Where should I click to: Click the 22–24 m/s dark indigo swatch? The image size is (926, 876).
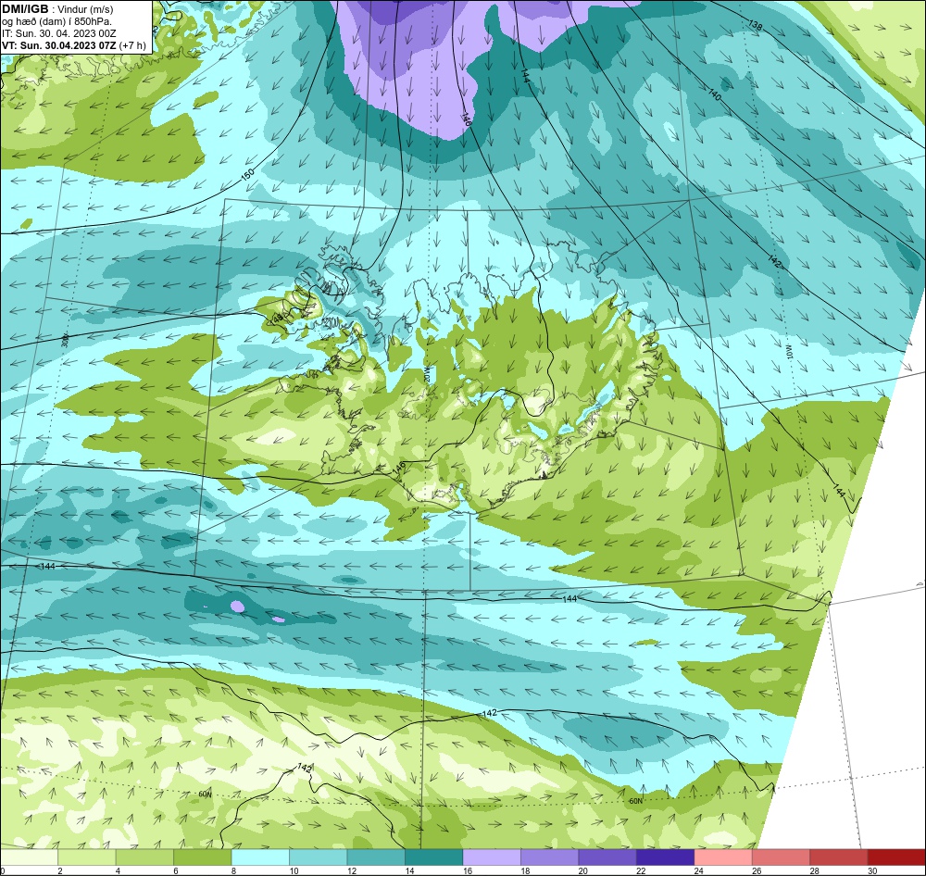pos(666,857)
